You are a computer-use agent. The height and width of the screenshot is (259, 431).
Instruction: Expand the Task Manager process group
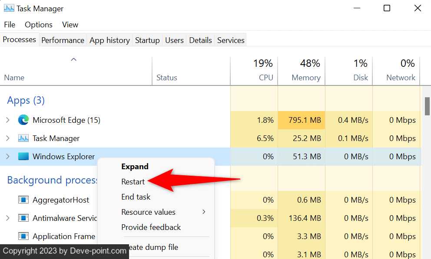coord(8,138)
